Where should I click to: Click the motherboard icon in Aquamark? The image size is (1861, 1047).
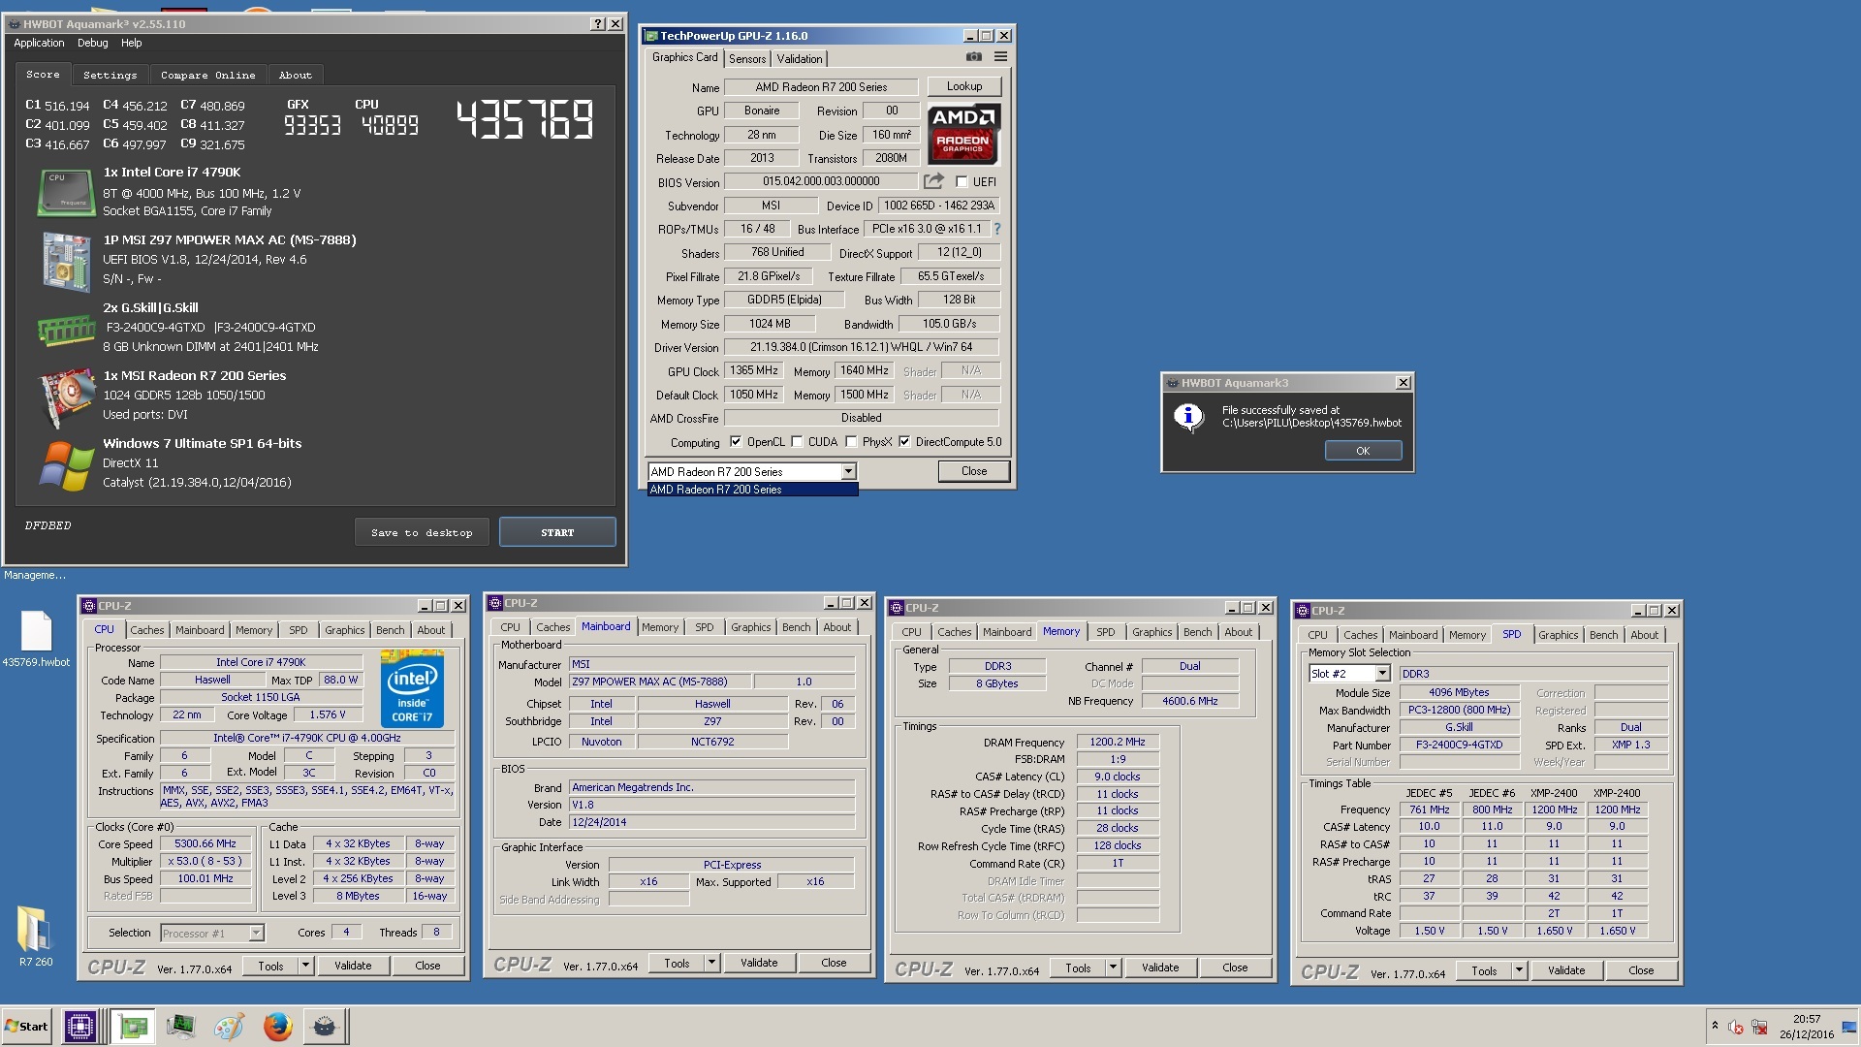coord(66,261)
